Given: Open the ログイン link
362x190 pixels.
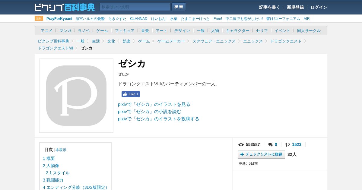Looking at the screenshot, I should pos(319,7).
